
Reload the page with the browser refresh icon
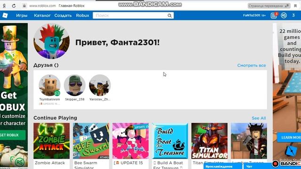(14, 6)
